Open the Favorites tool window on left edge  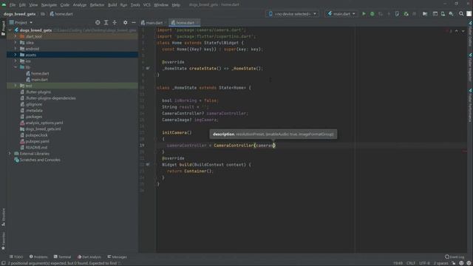(3, 241)
